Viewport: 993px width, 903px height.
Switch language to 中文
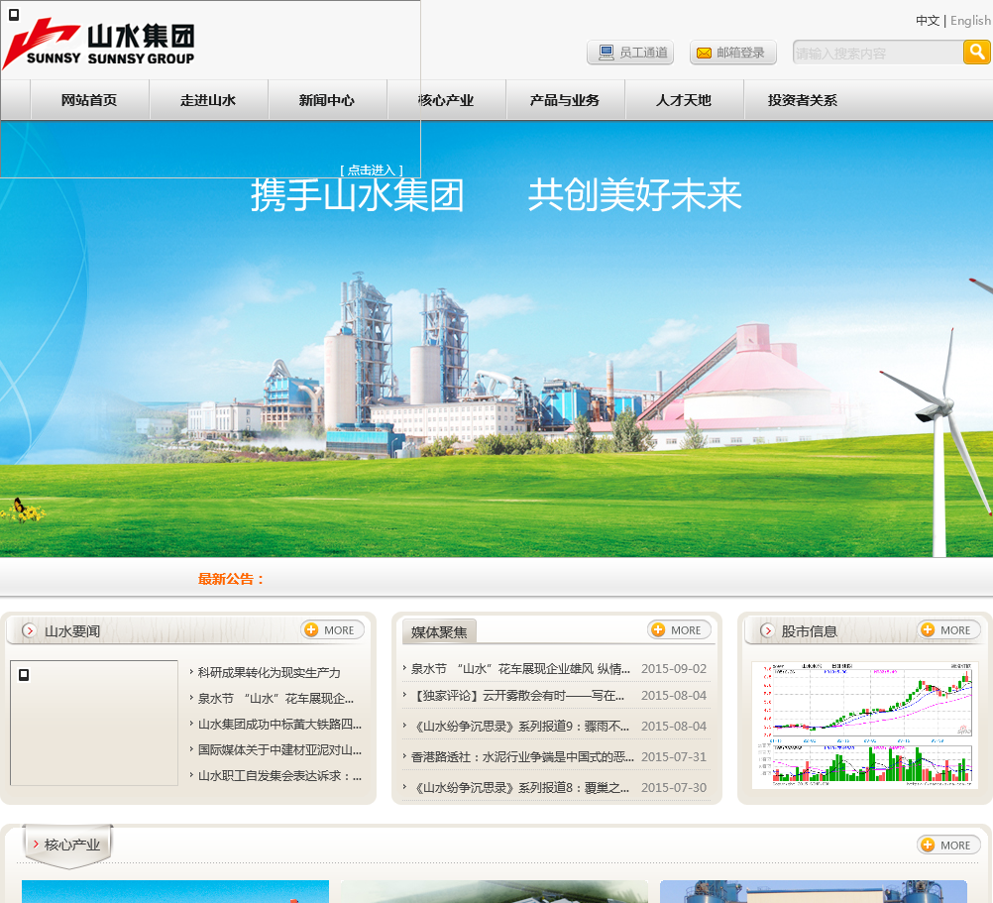928,21
